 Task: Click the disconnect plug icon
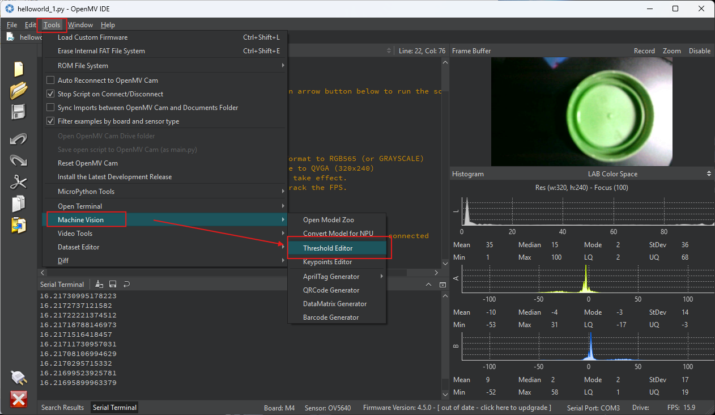click(19, 378)
